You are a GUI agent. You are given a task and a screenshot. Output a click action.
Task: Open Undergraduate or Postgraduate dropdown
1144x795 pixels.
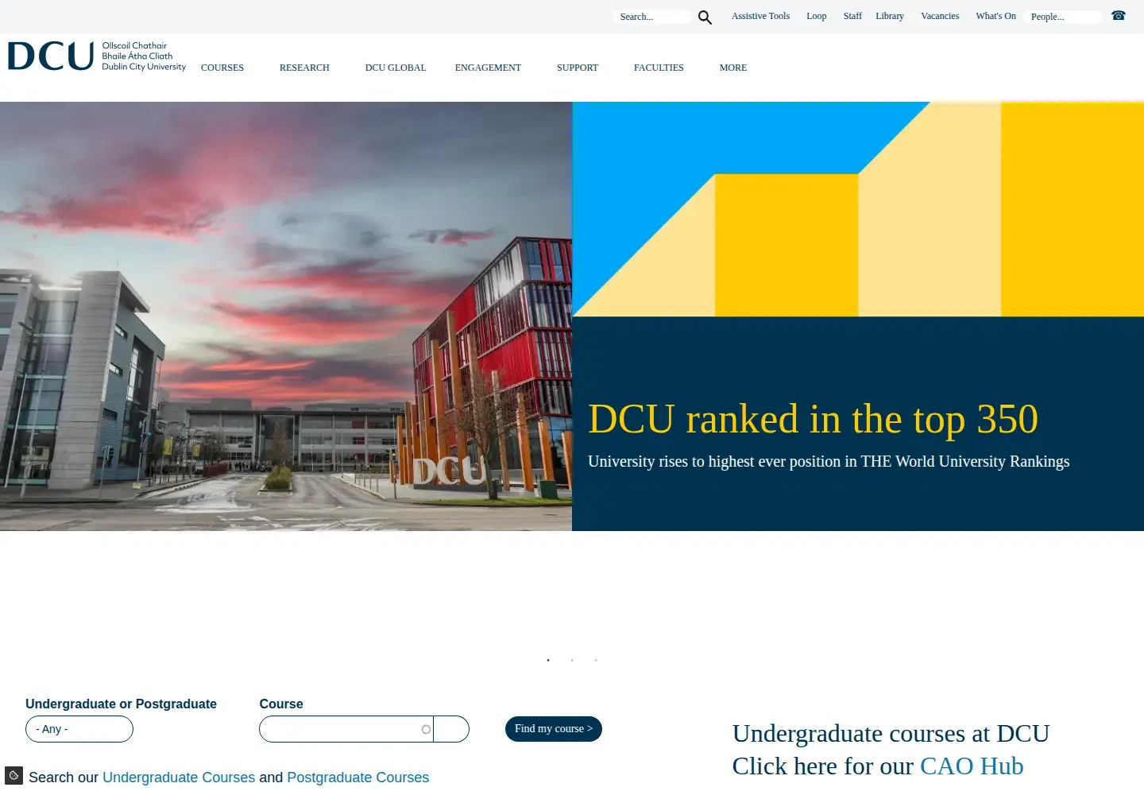point(79,729)
